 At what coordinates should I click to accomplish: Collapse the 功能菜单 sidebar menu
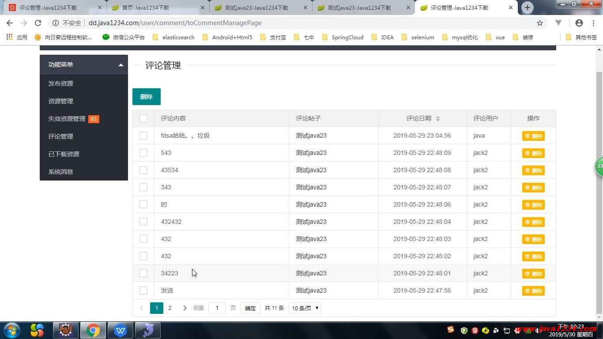[84, 64]
